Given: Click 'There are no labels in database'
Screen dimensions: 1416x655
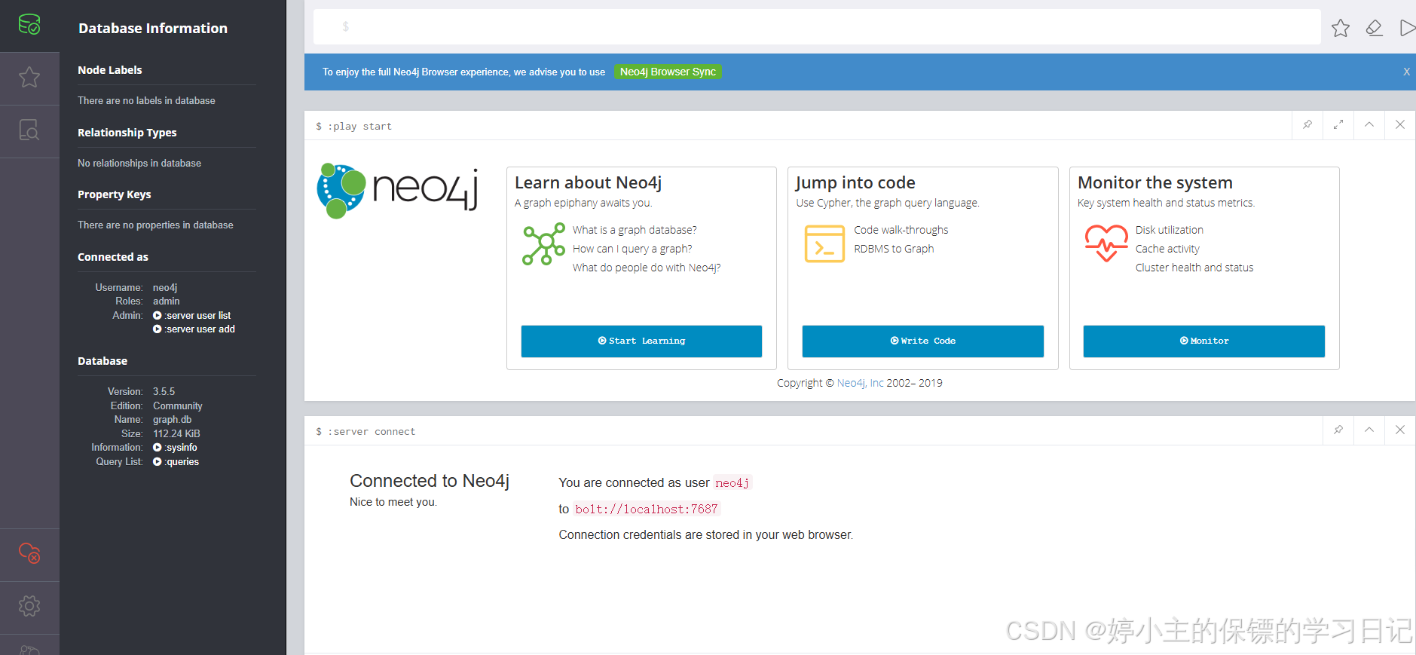Looking at the screenshot, I should [146, 101].
